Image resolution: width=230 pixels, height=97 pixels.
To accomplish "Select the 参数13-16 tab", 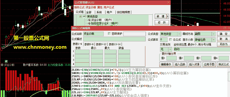I will click(x=115, y=44).
